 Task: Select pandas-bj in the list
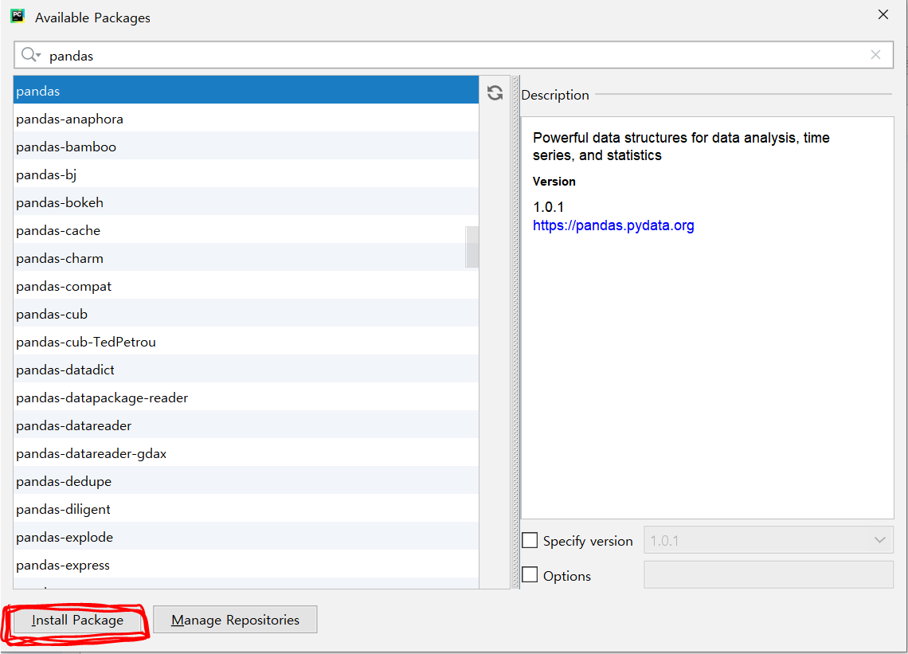pos(246,174)
